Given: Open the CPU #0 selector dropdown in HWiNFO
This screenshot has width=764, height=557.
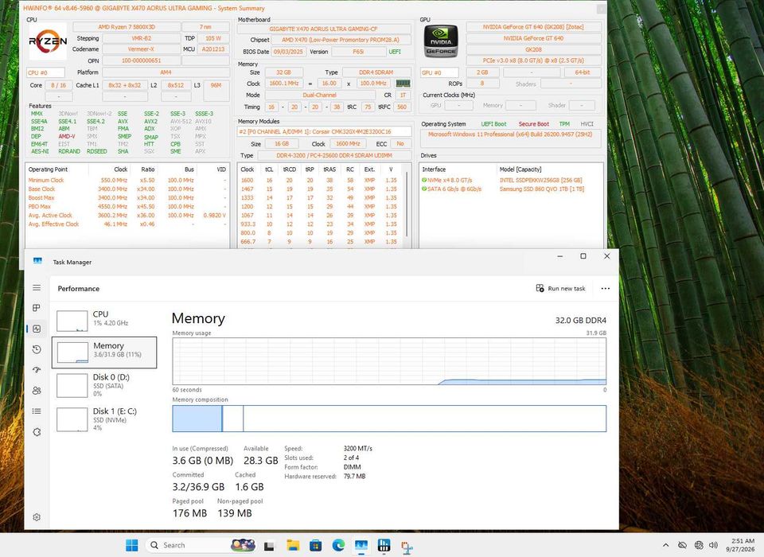Looking at the screenshot, I should pos(45,72).
